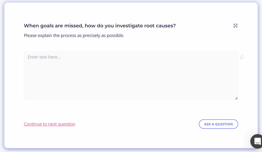Skip ahead via Continue to next question
Image resolution: width=262 pixels, height=152 pixels.
point(49,124)
